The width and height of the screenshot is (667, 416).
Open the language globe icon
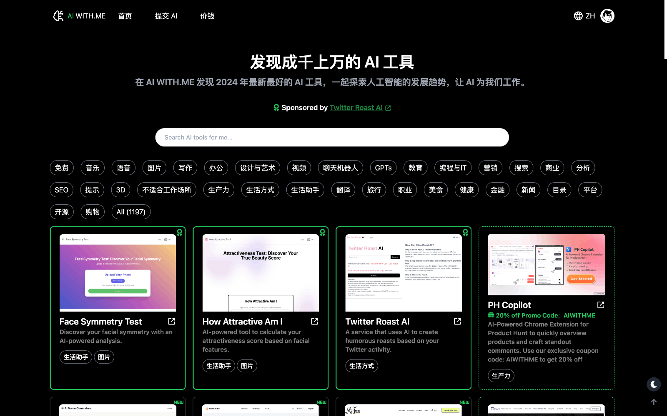(x=578, y=15)
